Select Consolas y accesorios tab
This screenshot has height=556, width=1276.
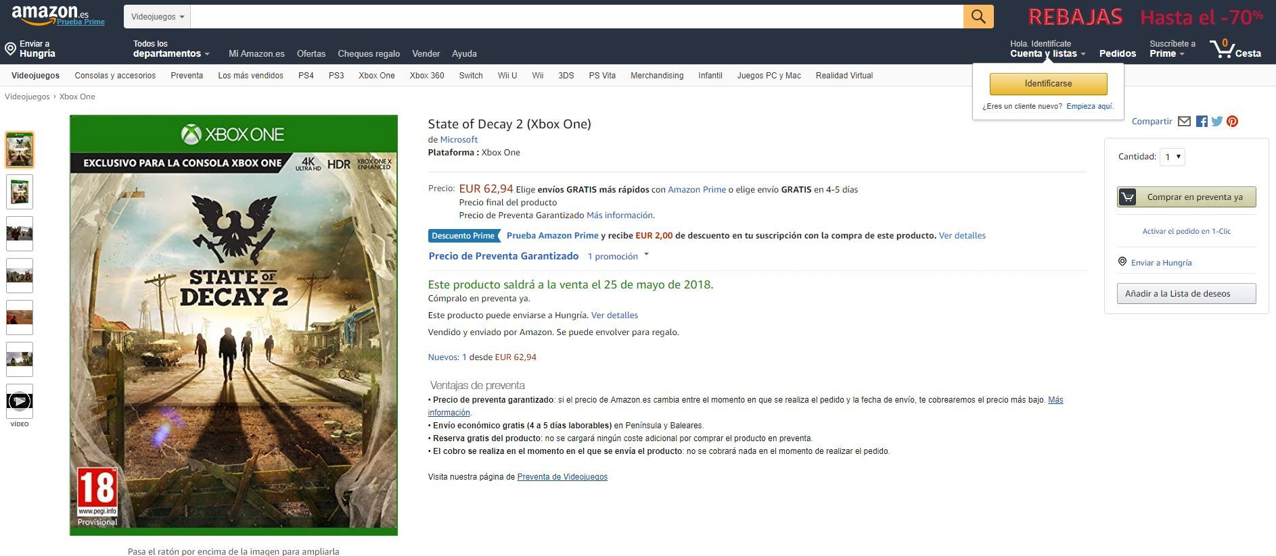tap(115, 76)
